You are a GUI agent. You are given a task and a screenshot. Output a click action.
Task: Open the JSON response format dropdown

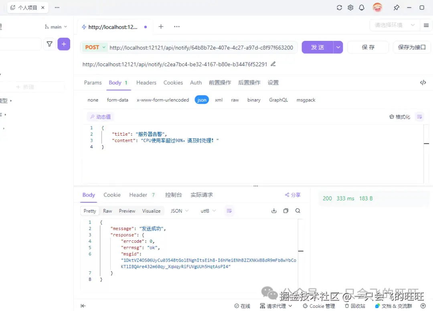coord(180,211)
